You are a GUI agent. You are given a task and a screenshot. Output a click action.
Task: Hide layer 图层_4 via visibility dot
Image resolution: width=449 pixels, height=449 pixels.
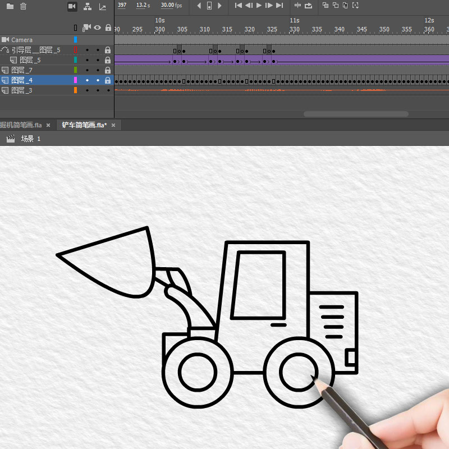pos(98,80)
